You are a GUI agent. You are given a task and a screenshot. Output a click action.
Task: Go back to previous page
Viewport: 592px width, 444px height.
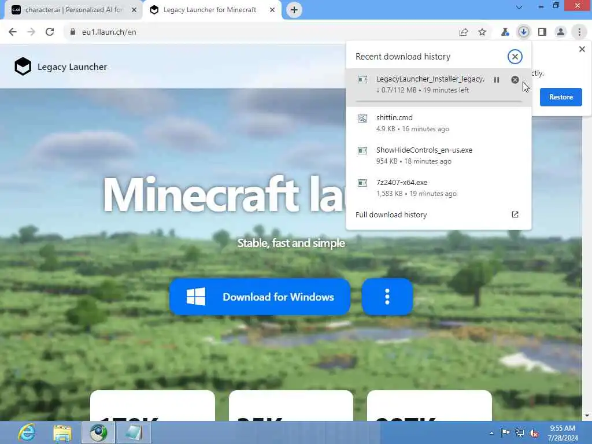click(x=13, y=32)
